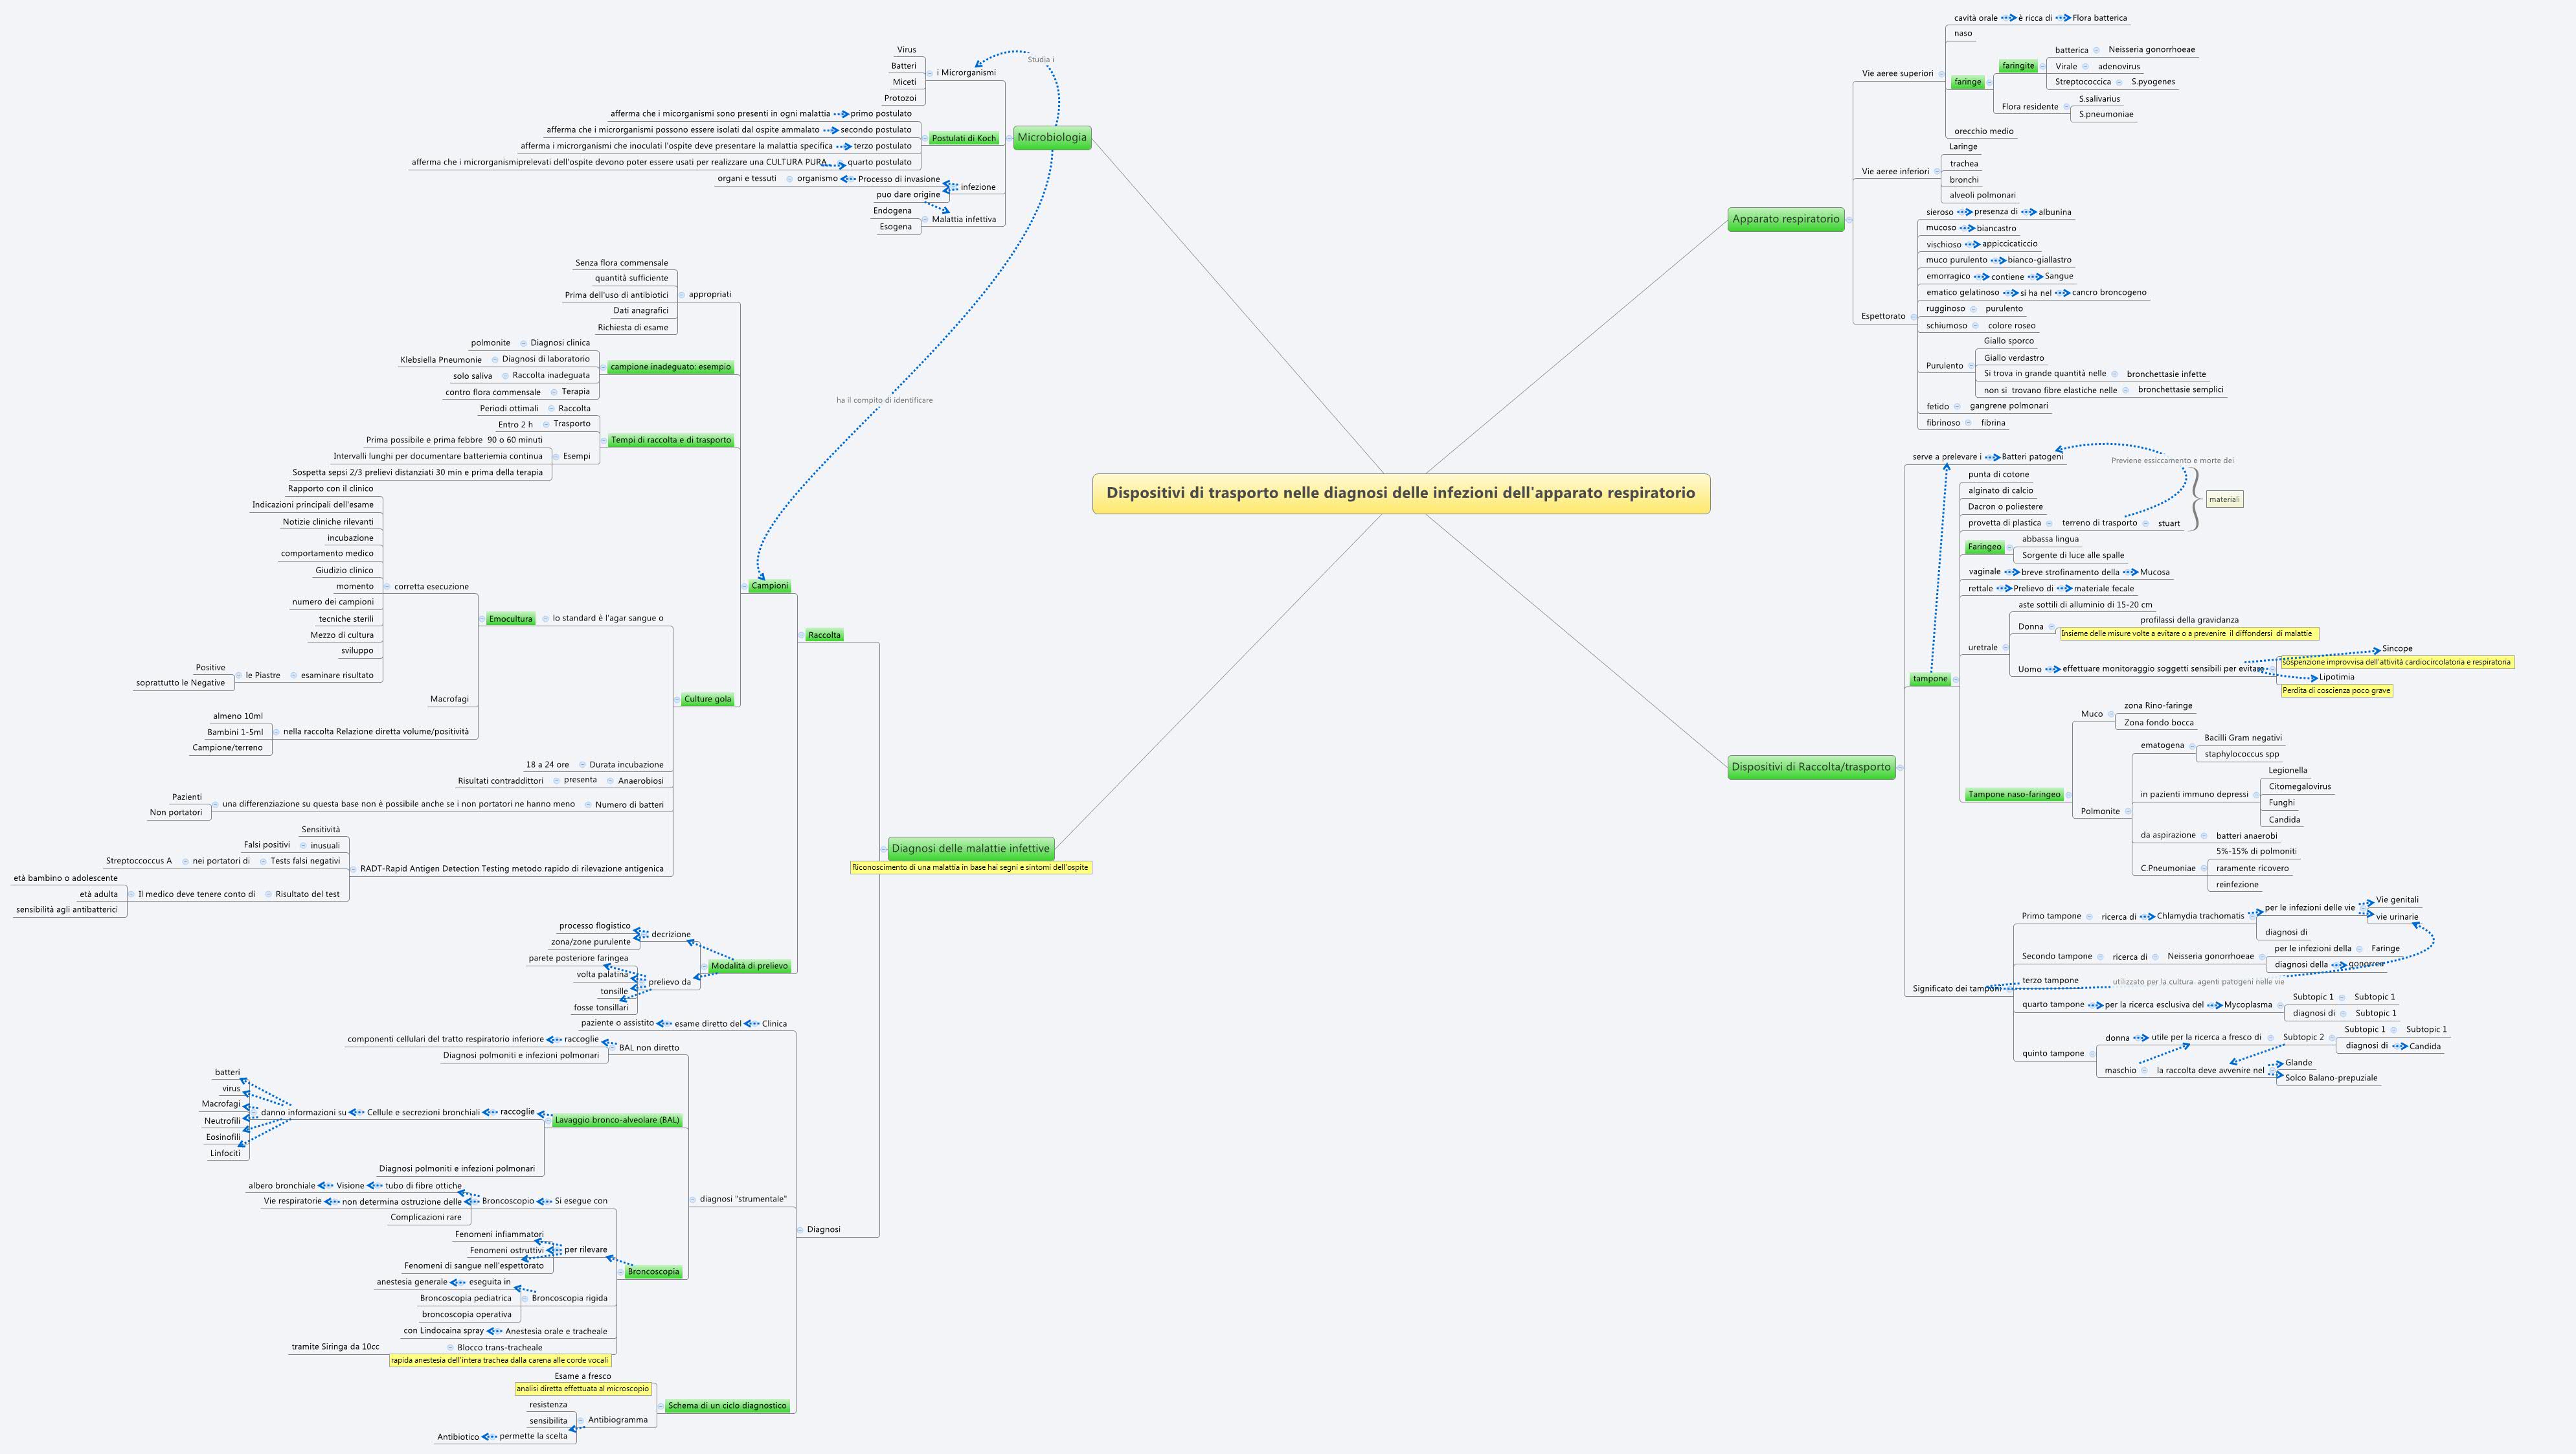Image resolution: width=2576 pixels, height=1454 pixels.
Task: Click the collapse icon on "Lavaggio bronco-alveolare (BAL)"
Action: coord(549,1121)
